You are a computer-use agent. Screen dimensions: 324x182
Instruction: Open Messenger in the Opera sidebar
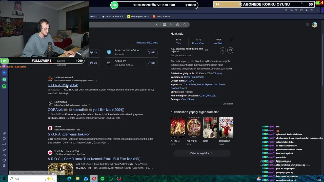coord(4,73)
